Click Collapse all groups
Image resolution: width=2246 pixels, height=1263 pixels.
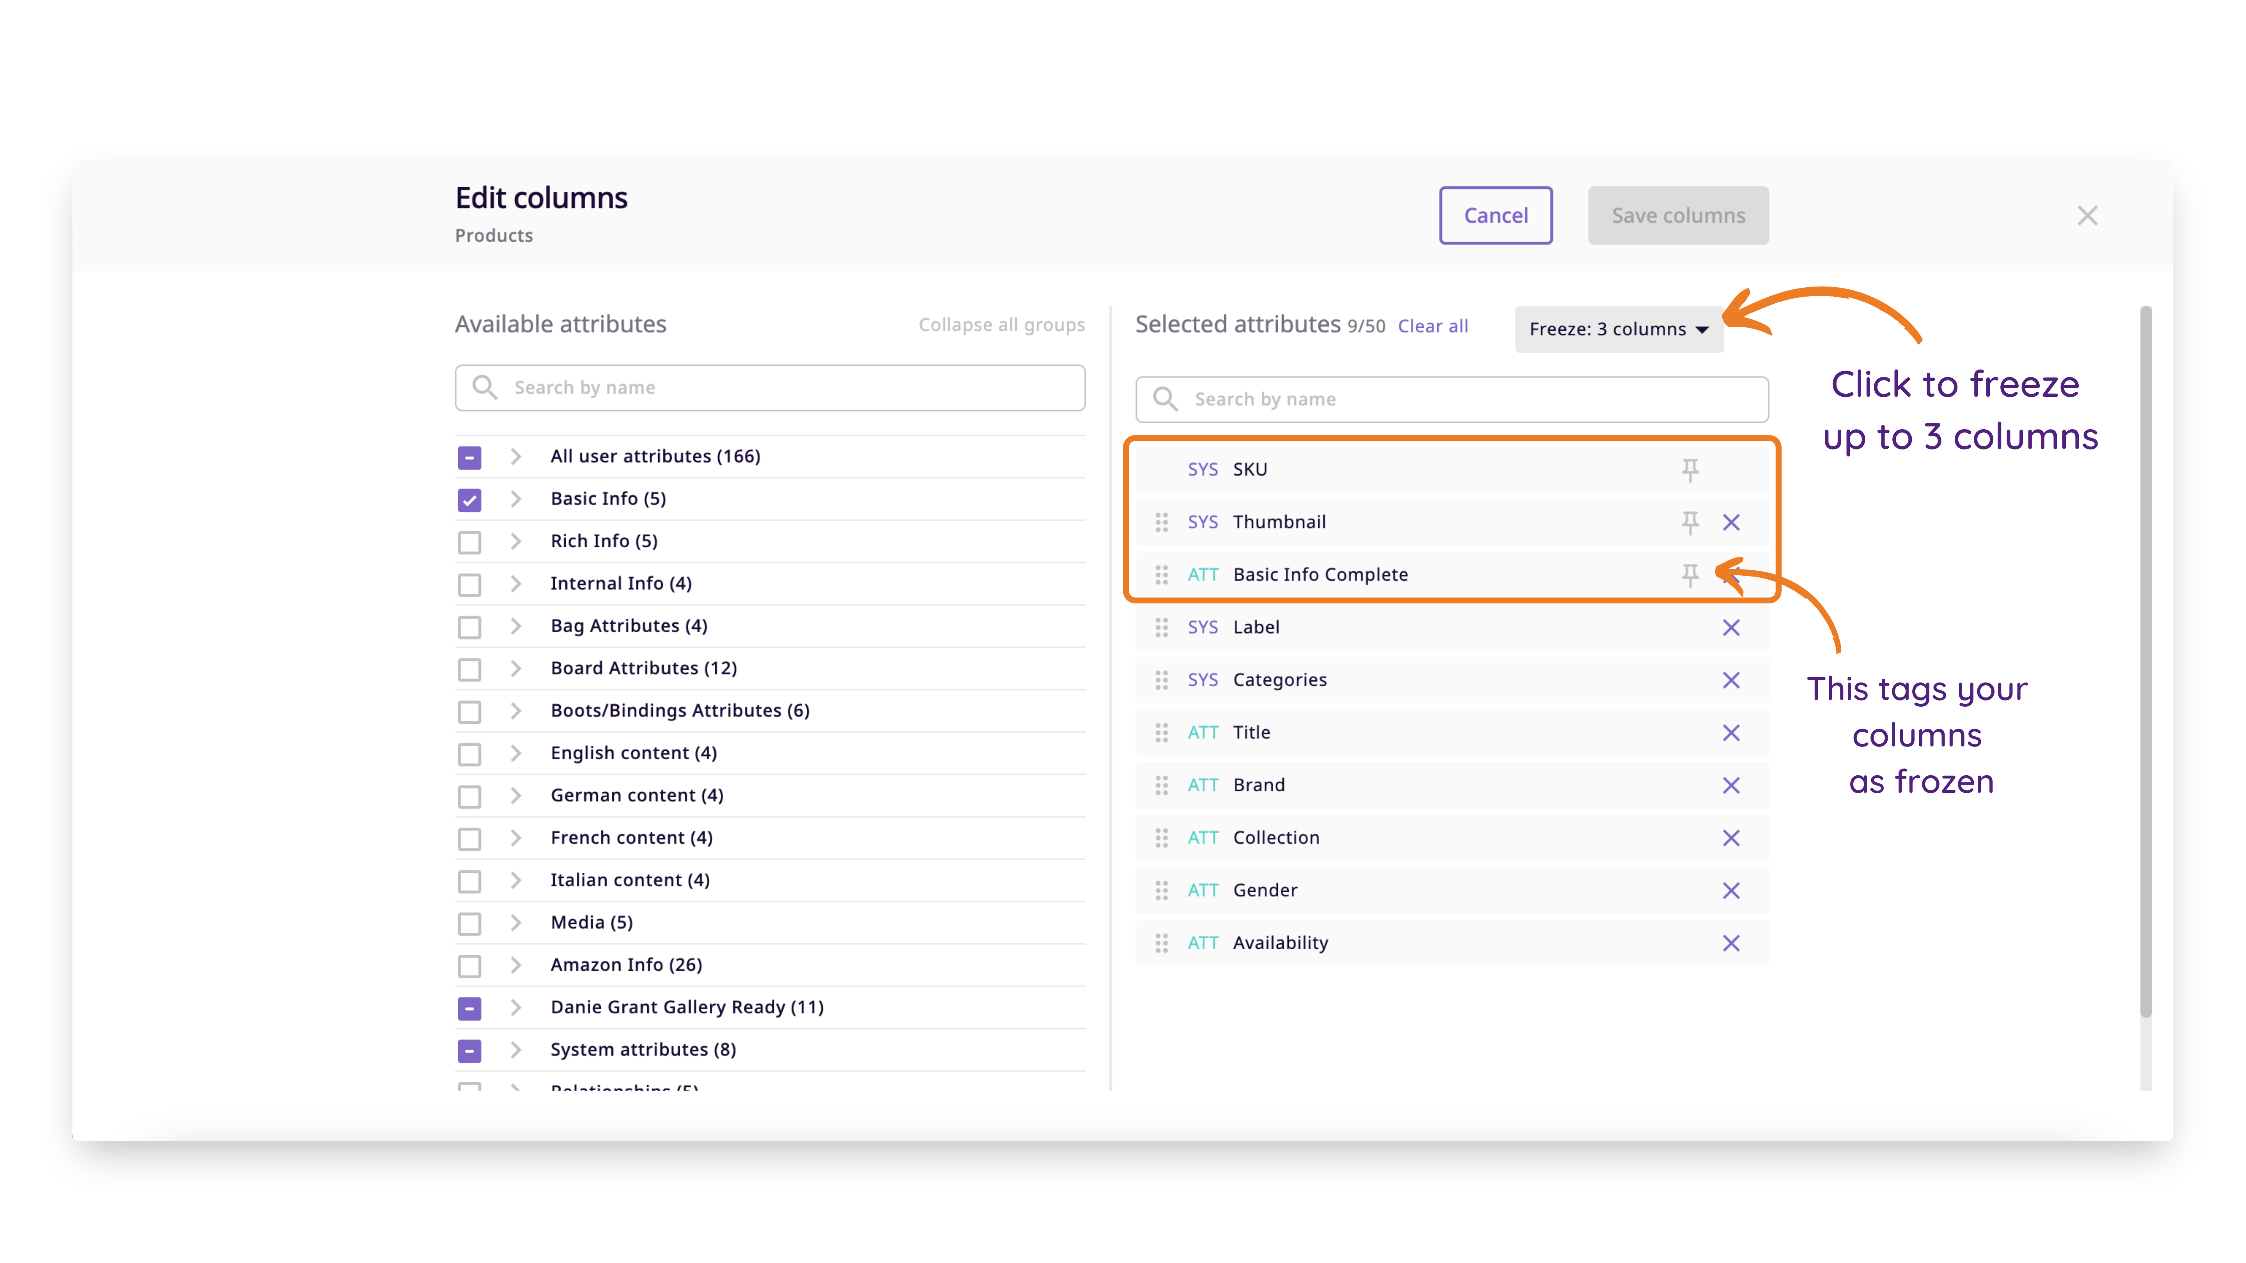click(1001, 325)
